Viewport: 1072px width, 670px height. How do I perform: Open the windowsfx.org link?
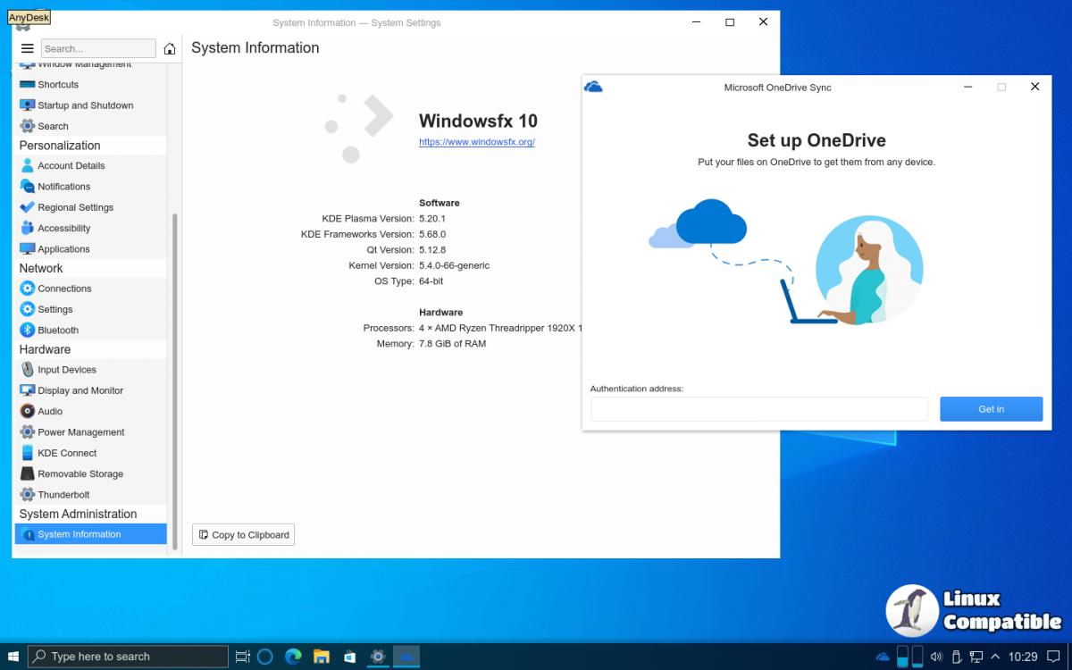click(477, 142)
